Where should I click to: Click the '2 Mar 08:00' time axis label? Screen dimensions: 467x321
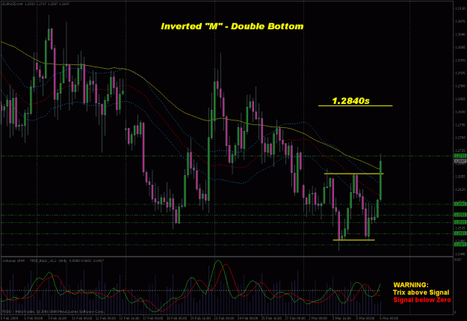[318, 318]
